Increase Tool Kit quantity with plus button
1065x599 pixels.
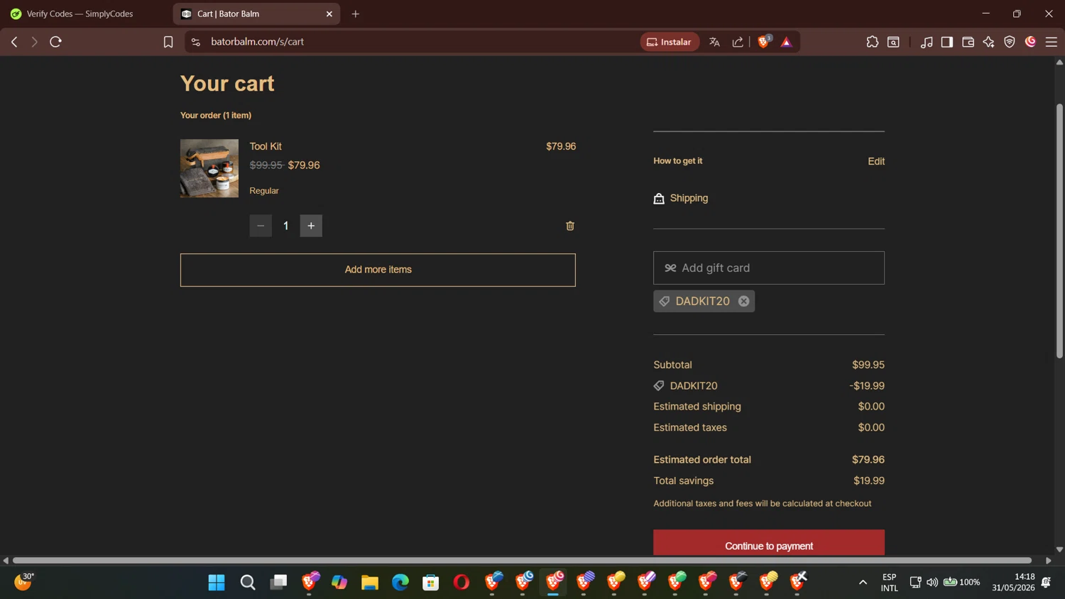(x=311, y=226)
